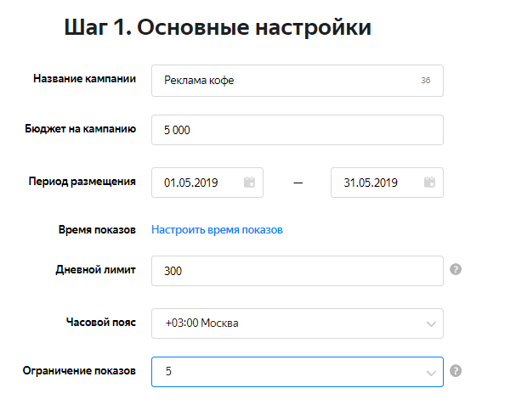
Task: Click help icon beside impressions limit dropdown
Action: (456, 371)
